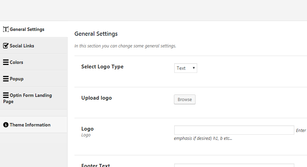Select the Popup tab
Image resolution: width=307 pixels, height=167 pixels.
(x=16, y=79)
